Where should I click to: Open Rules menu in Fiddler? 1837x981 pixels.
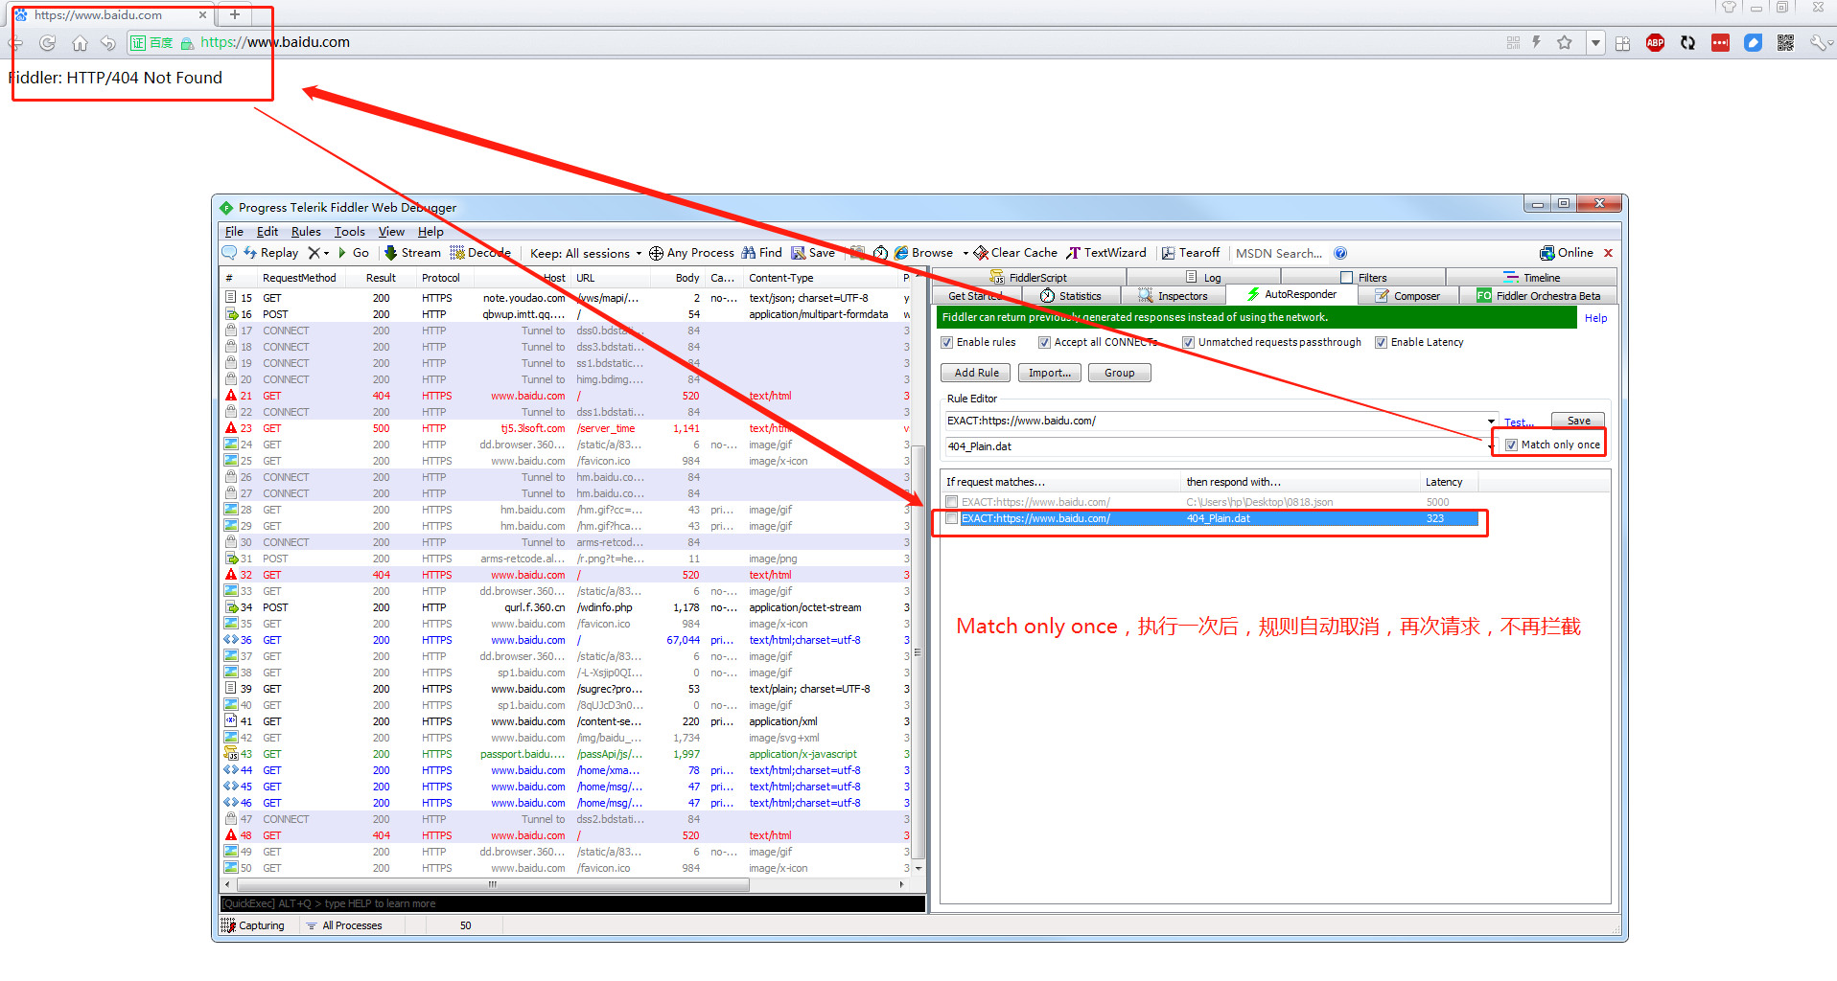[x=306, y=232]
